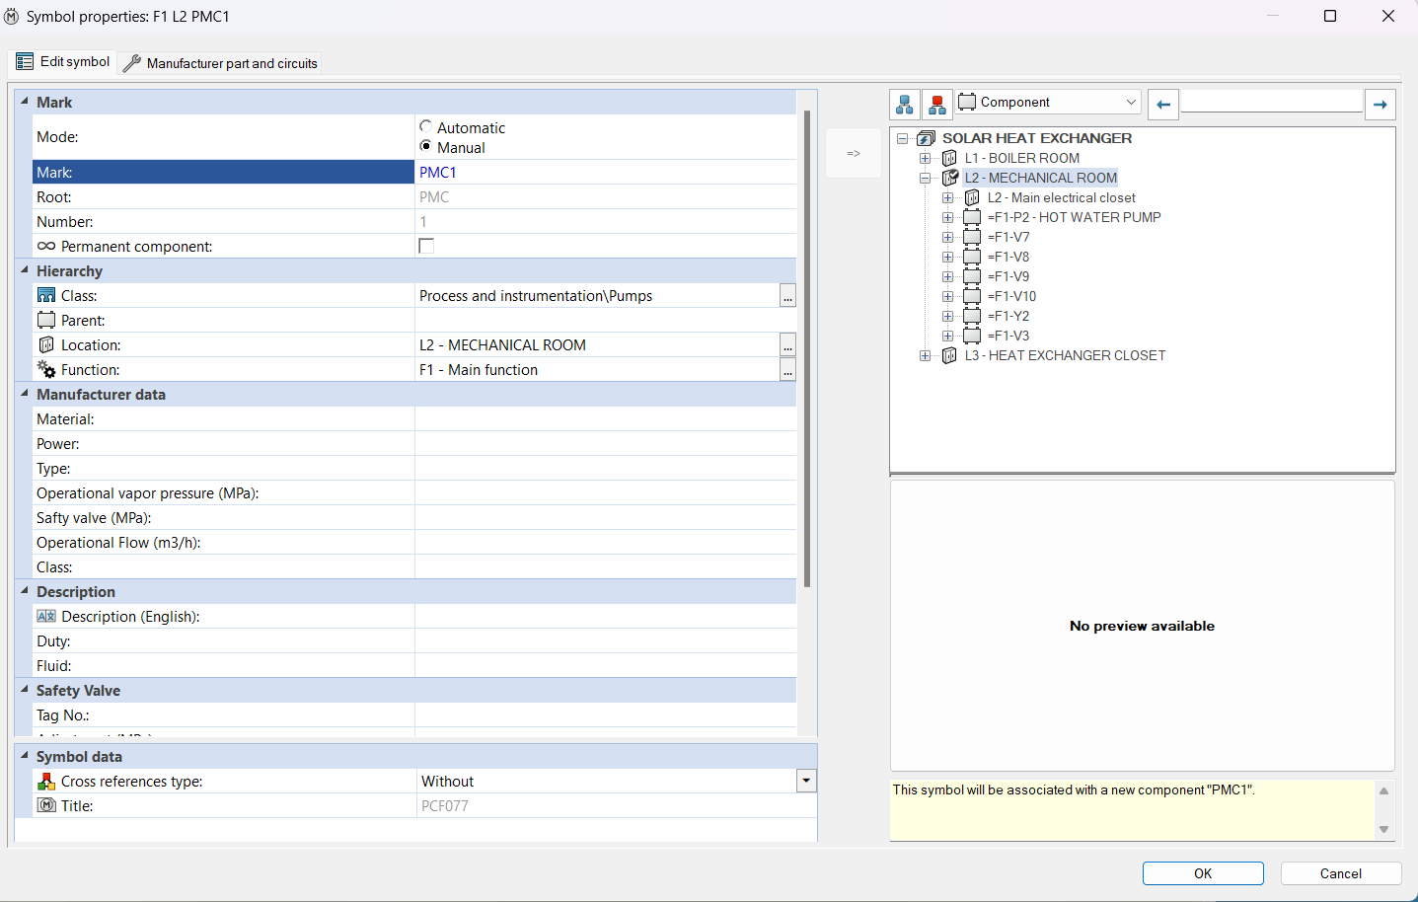
Task: Click the Cancel button
Action: [1340, 873]
